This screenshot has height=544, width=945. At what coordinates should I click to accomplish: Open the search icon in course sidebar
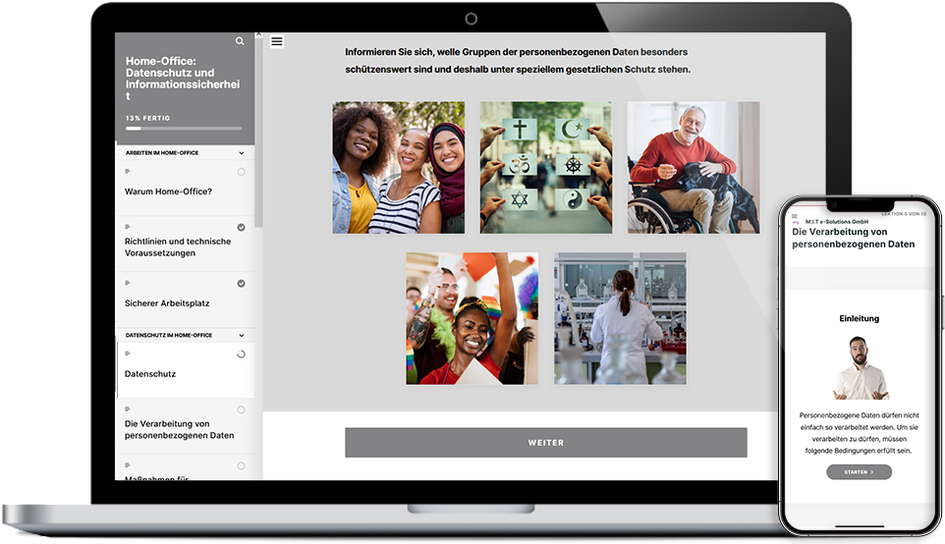240,41
